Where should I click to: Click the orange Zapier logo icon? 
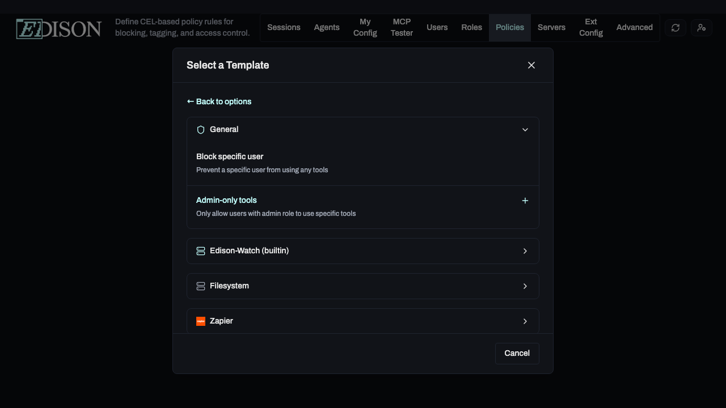pyautogui.click(x=201, y=321)
